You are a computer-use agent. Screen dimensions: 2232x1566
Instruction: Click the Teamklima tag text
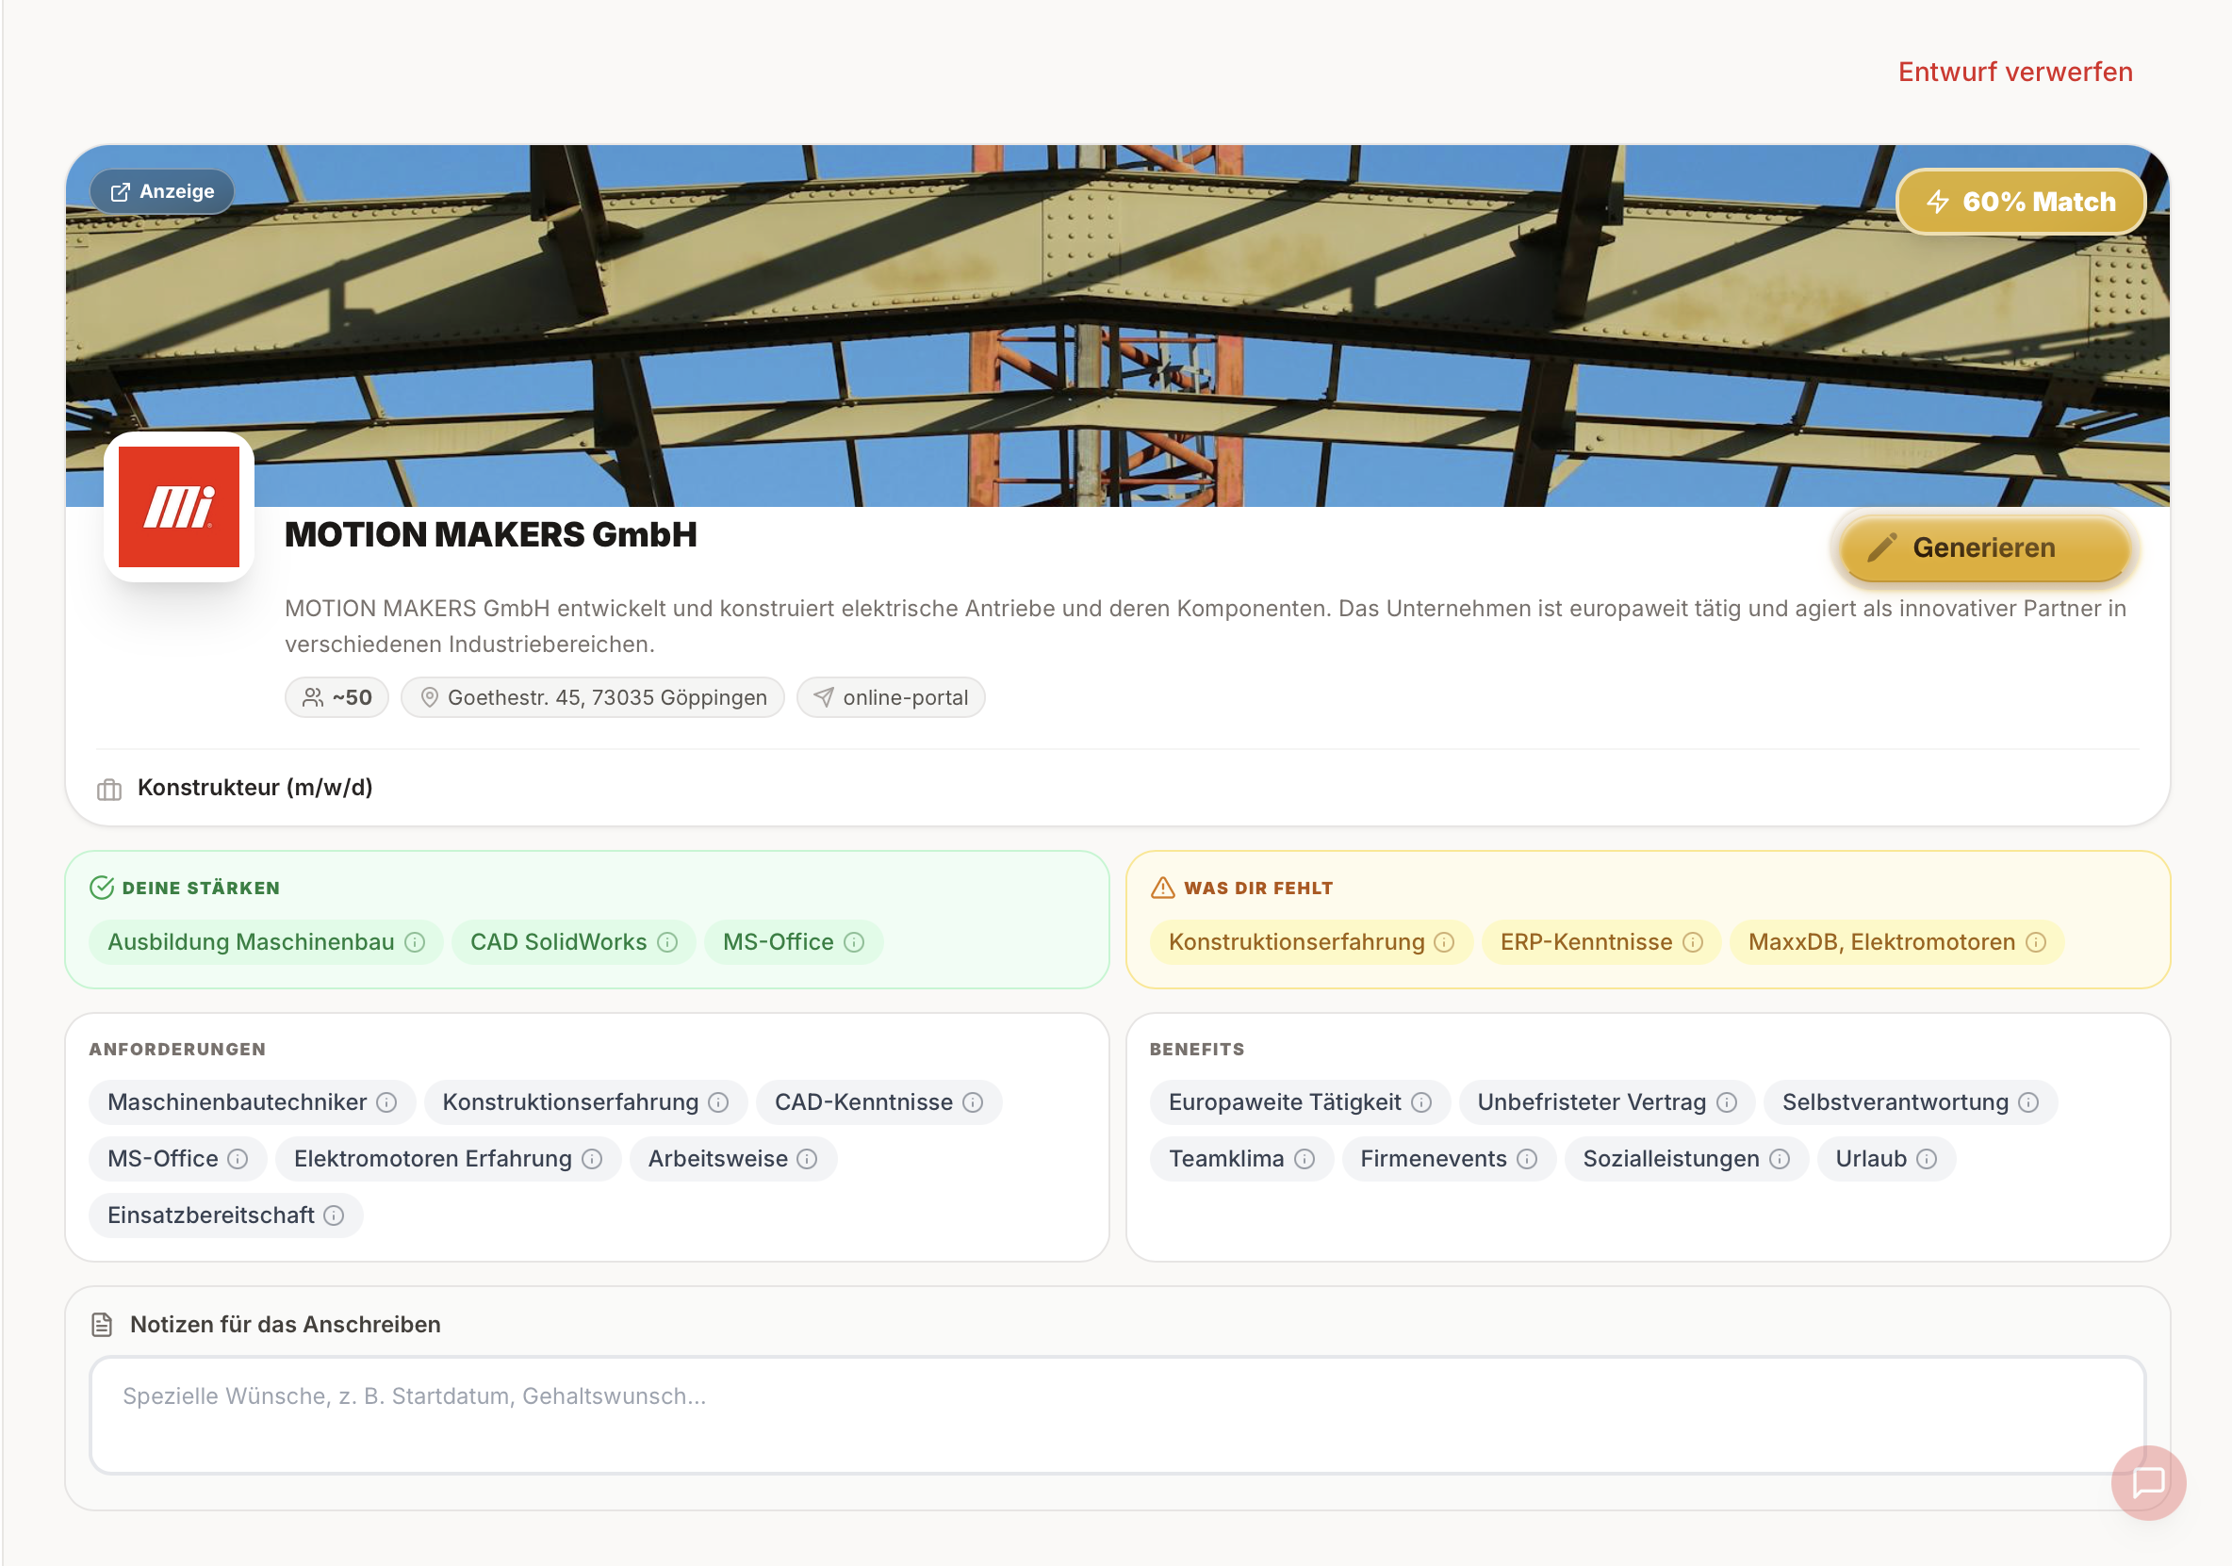point(1226,1158)
